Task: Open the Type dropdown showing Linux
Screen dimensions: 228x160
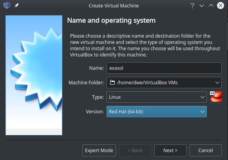Action: 157,97
